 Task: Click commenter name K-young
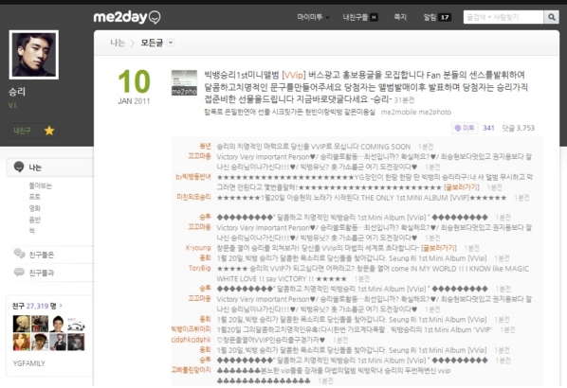[198, 248]
